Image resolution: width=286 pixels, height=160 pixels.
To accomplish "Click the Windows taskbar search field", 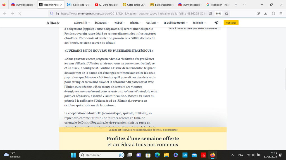I will point(102,155).
